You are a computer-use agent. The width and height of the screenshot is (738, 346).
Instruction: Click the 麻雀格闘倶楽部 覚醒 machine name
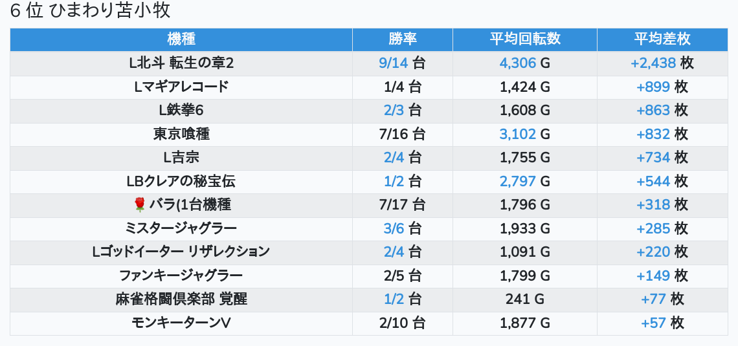(x=181, y=299)
